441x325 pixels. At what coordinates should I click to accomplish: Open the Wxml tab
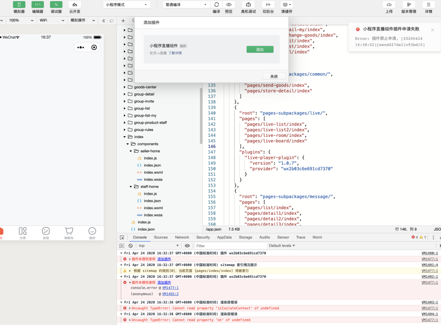pyautogui.click(x=317, y=237)
